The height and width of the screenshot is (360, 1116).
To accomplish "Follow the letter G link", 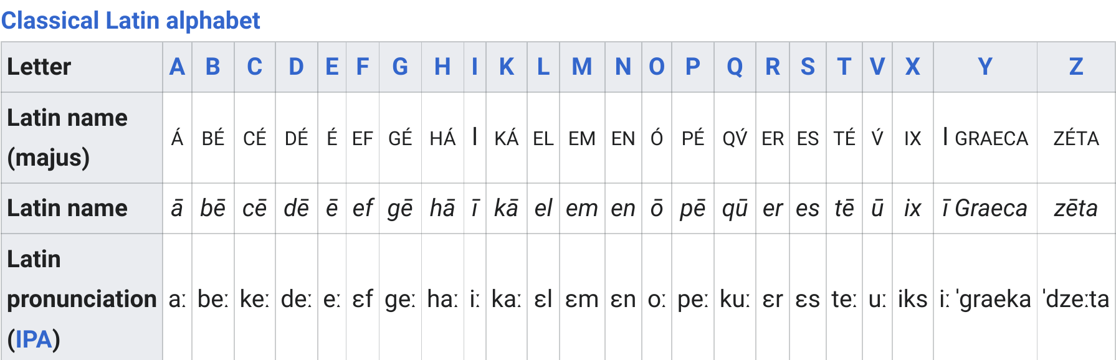I will (400, 67).
